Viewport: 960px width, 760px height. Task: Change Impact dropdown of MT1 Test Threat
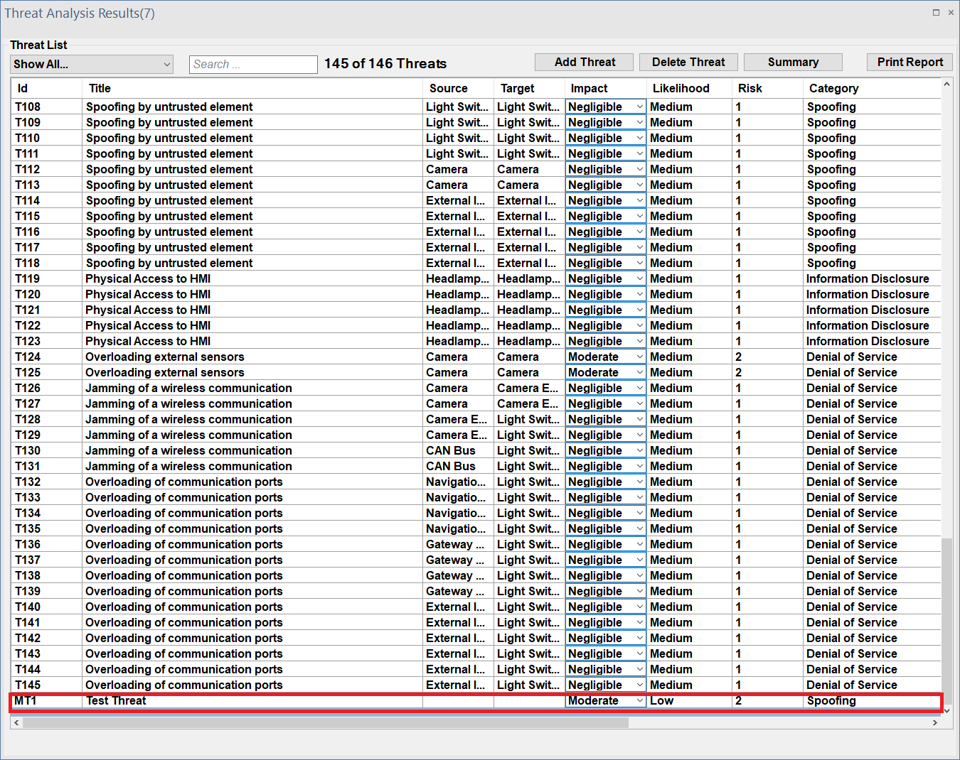(639, 701)
